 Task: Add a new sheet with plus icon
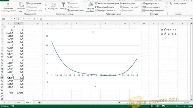(x=40, y=102)
